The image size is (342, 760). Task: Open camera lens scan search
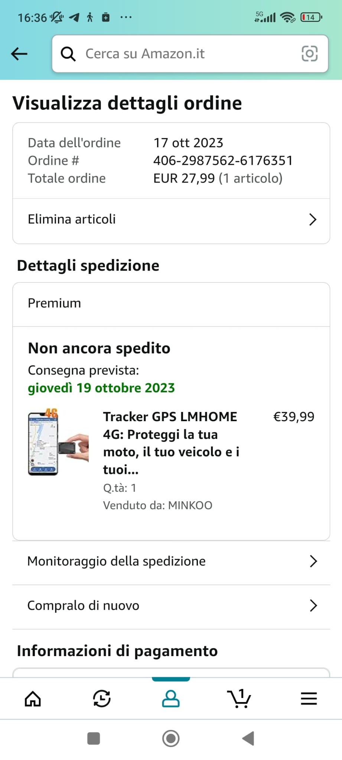[309, 54]
